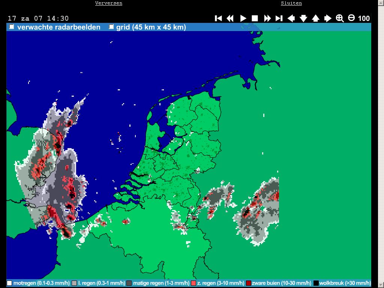Screen dimensions: 384x288
Task: Click the 17 za 07 14:30 timestamp
Action: tap(38, 18)
